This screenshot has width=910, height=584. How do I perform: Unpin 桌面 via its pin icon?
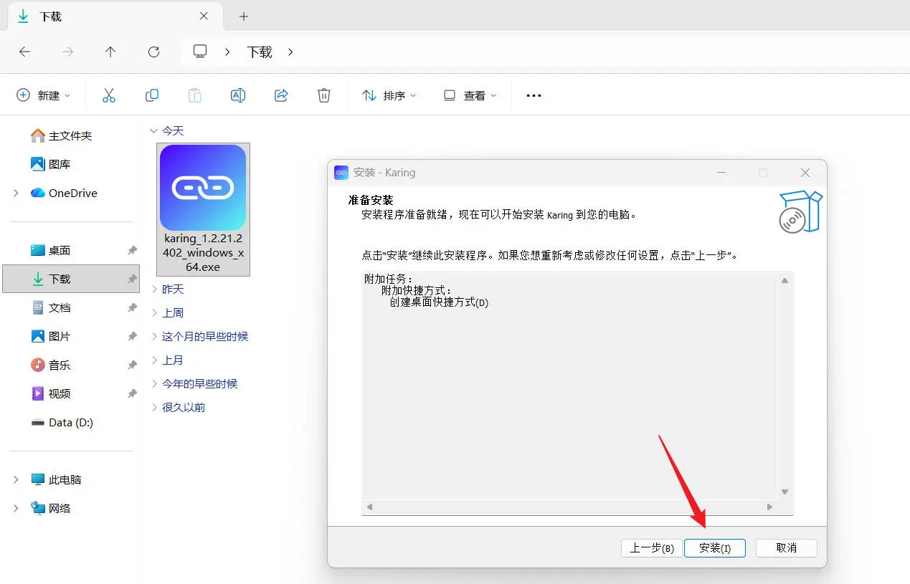pyautogui.click(x=132, y=250)
